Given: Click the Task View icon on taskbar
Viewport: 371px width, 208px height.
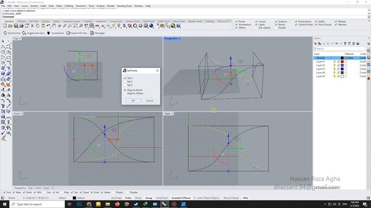Looking at the screenshot, I should pyautogui.click(x=70, y=204).
